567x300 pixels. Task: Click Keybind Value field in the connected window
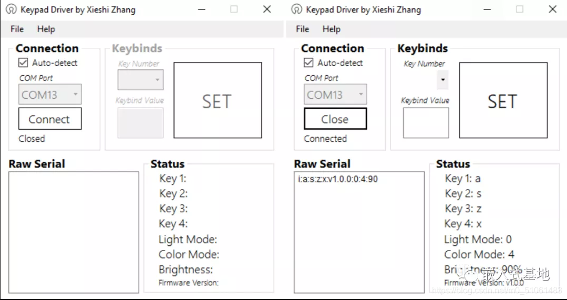point(426,122)
